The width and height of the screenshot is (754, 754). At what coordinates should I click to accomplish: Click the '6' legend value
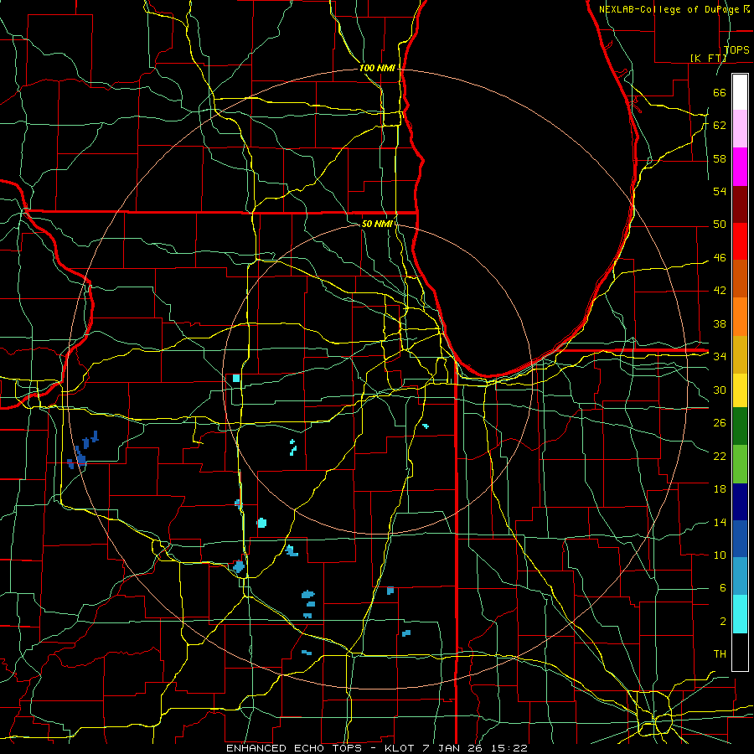(722, 587)
